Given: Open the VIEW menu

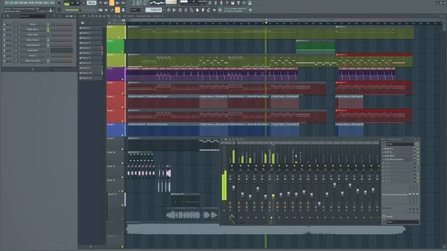Looking at the screenshot, I should (31, 3).
